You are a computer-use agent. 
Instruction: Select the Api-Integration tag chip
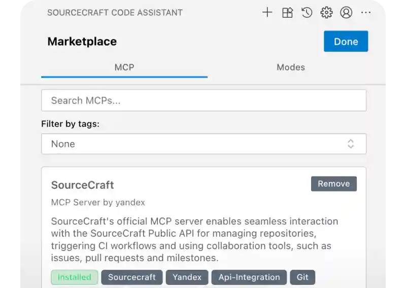[x=249, y=277]
